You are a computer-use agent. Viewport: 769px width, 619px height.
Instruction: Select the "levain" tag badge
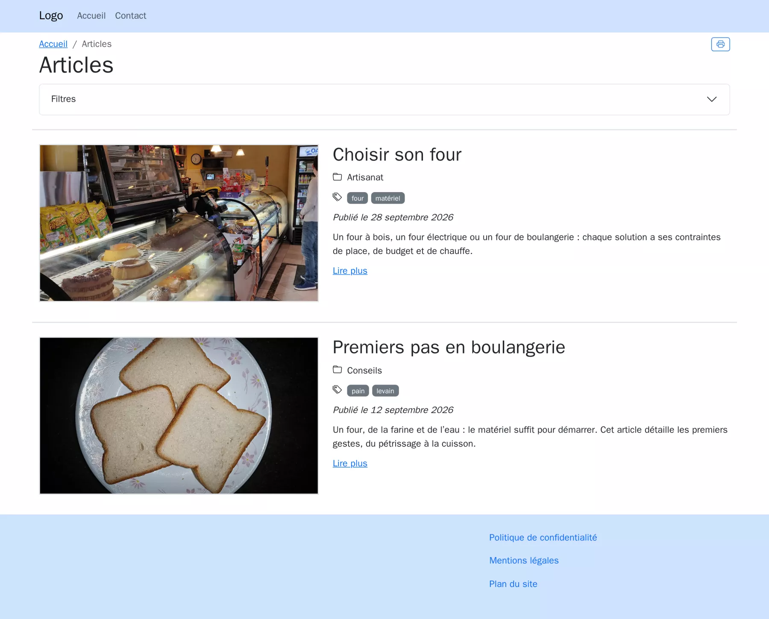click(385, 391)
